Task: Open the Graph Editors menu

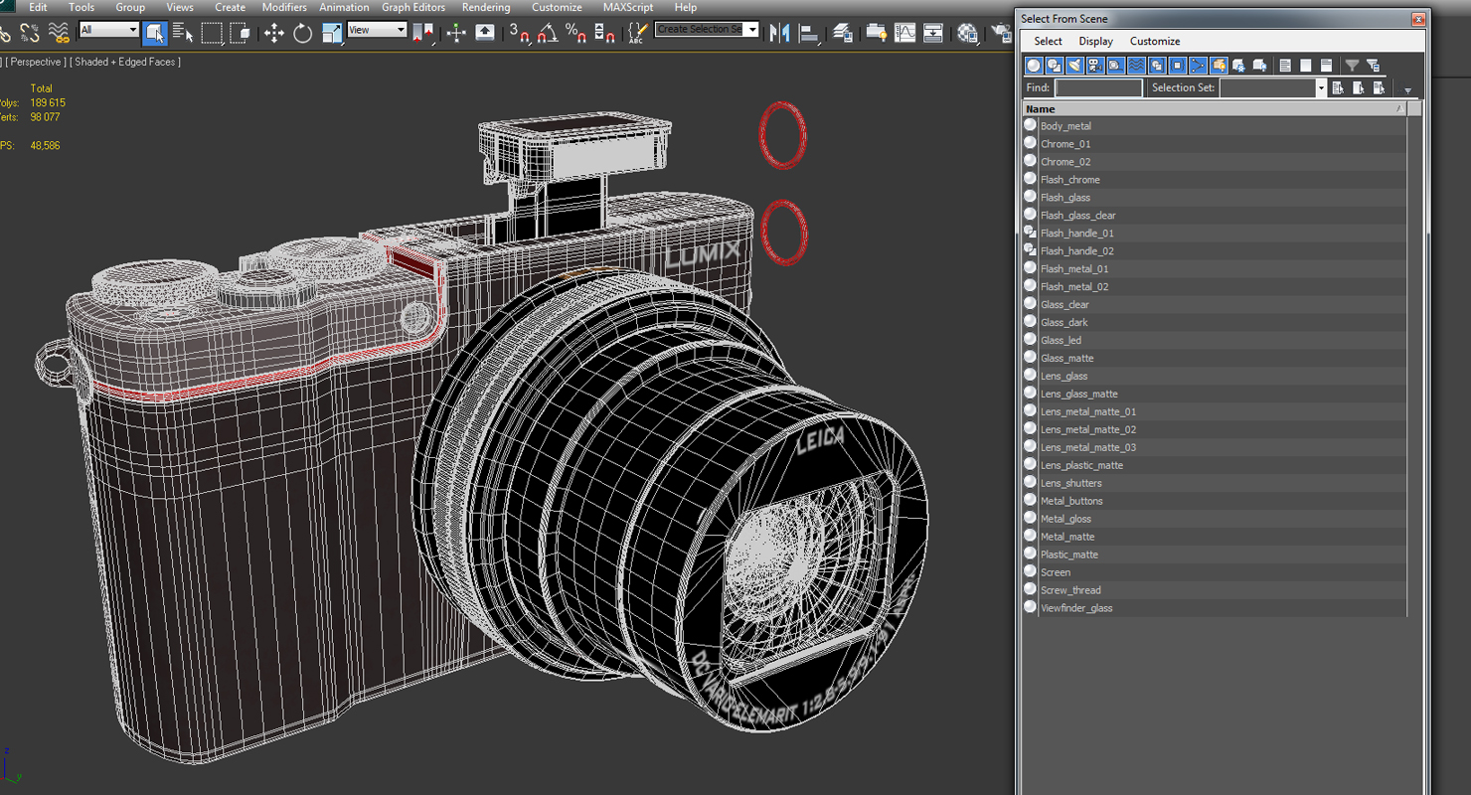Action: pyautogui.click(x=413, y=7)
